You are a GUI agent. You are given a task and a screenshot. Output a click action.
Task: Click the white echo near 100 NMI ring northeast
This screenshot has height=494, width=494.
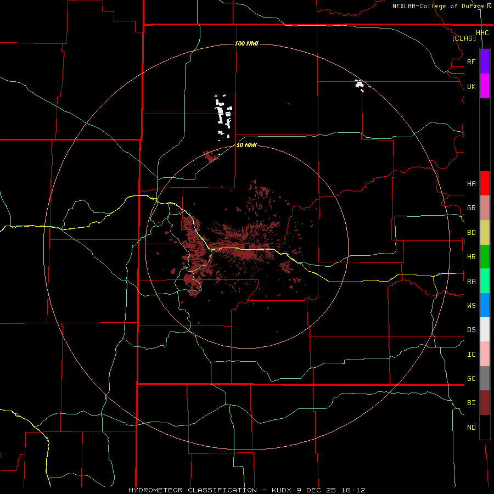tap(360, 85)
